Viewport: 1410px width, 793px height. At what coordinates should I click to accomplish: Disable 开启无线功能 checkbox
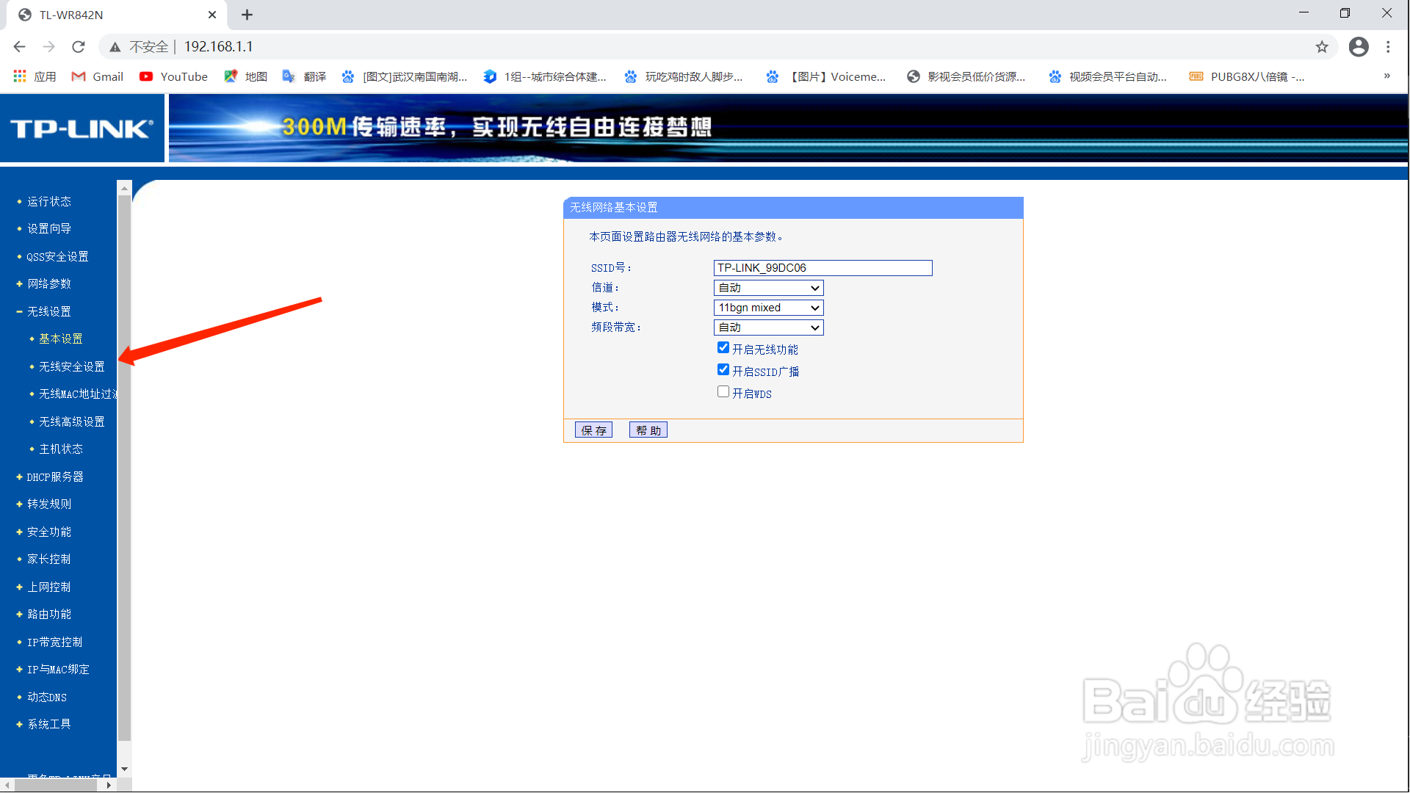[723, 347]
